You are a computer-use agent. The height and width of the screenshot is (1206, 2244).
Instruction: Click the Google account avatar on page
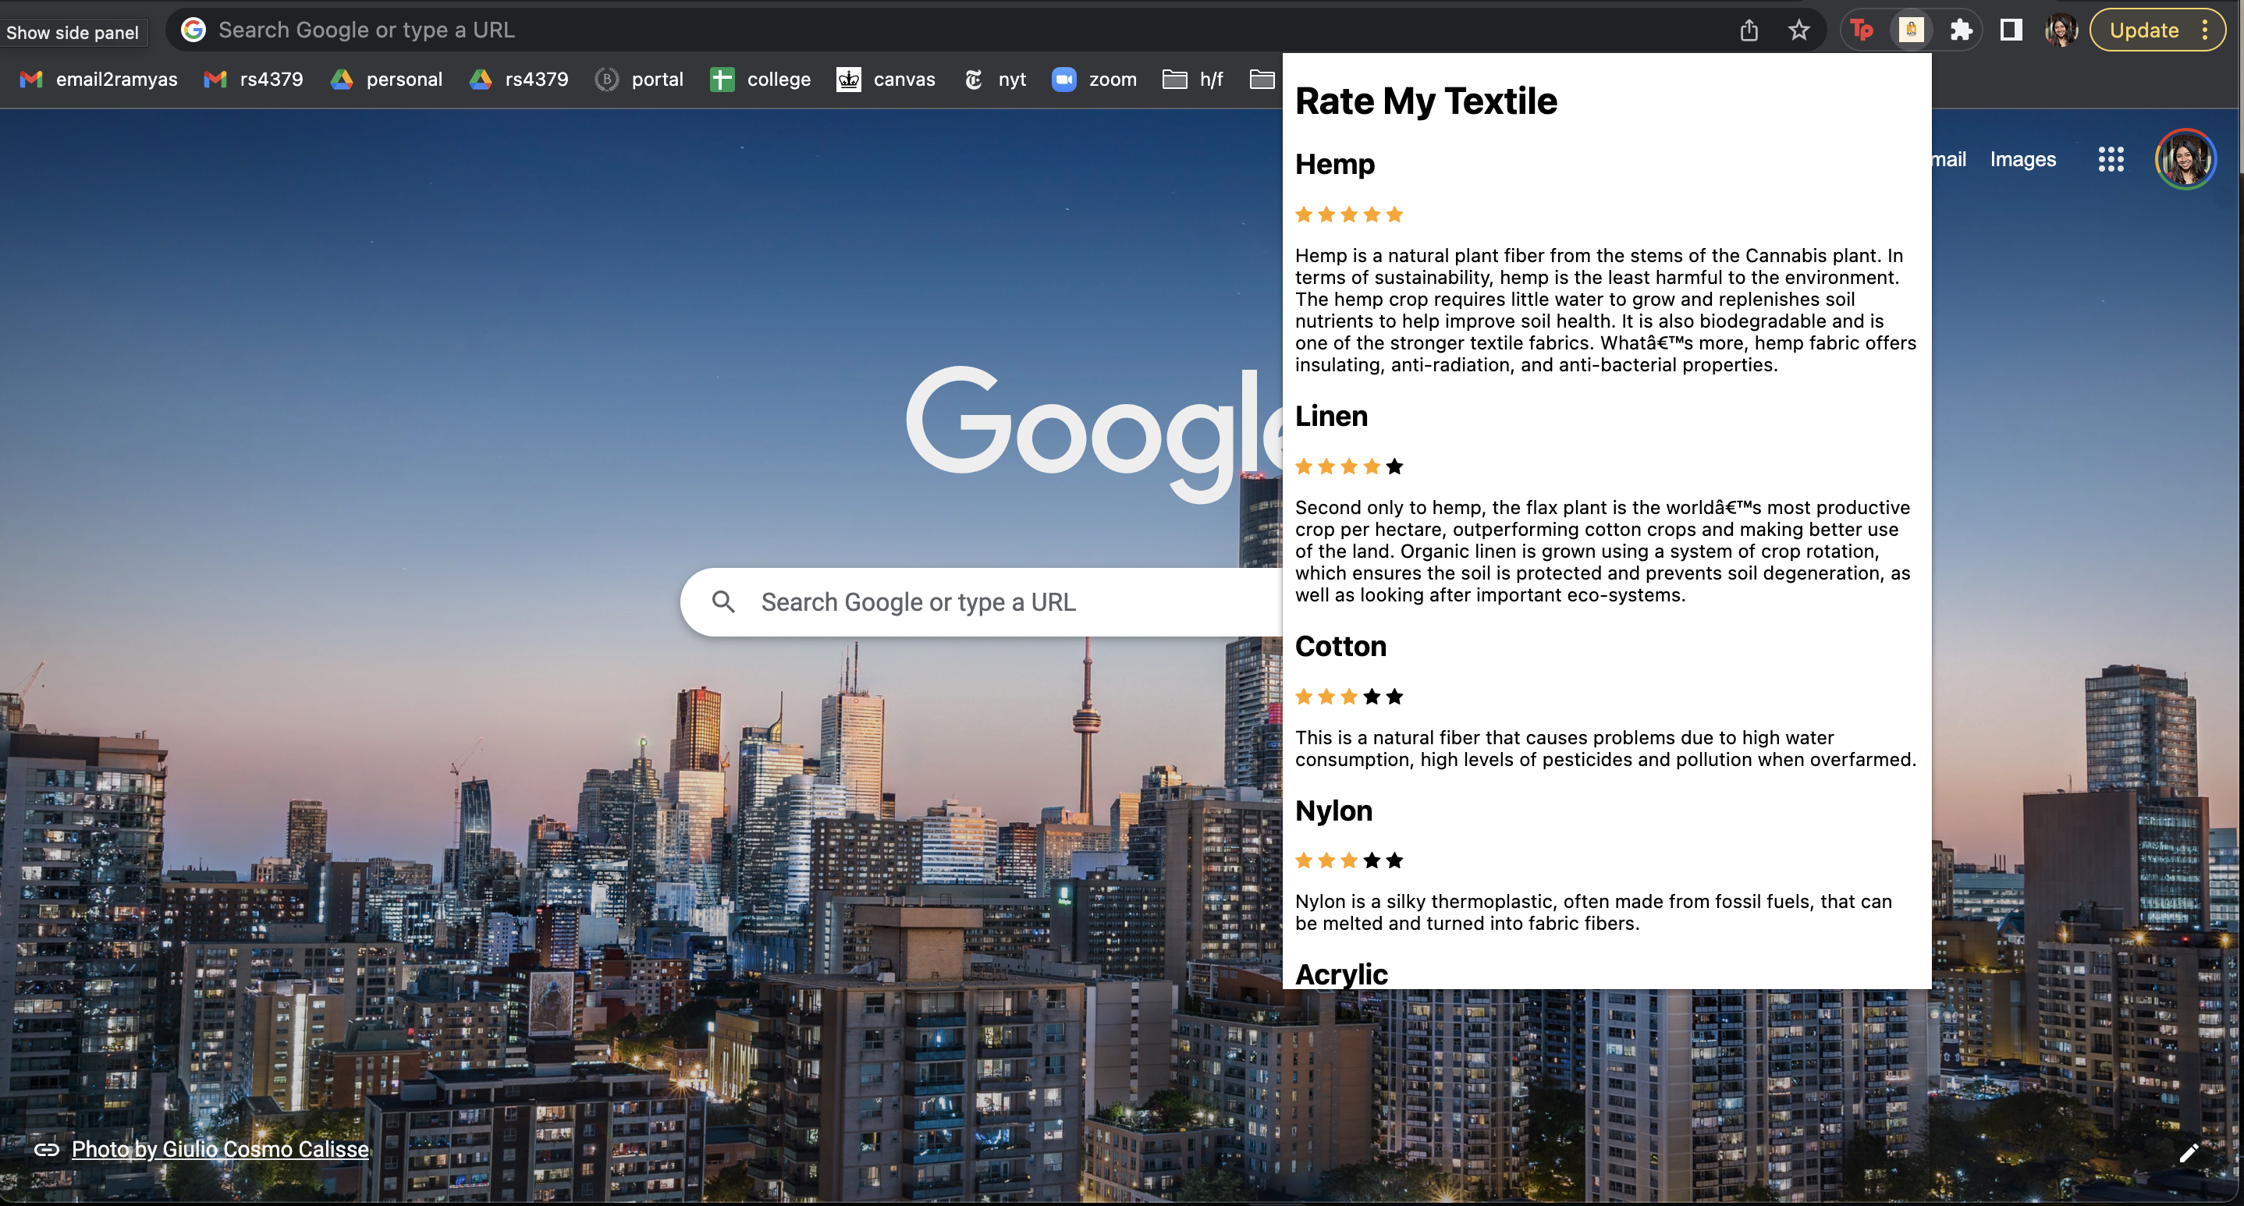pos(2184,159)
